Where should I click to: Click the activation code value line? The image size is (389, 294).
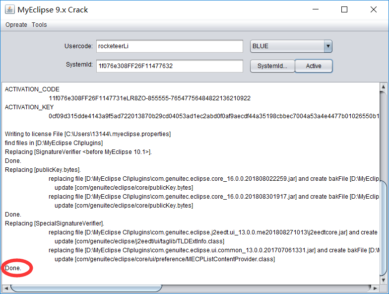coord(150,98)
